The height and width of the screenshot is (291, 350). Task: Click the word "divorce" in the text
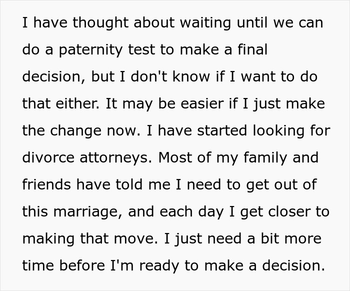point(49,158)
